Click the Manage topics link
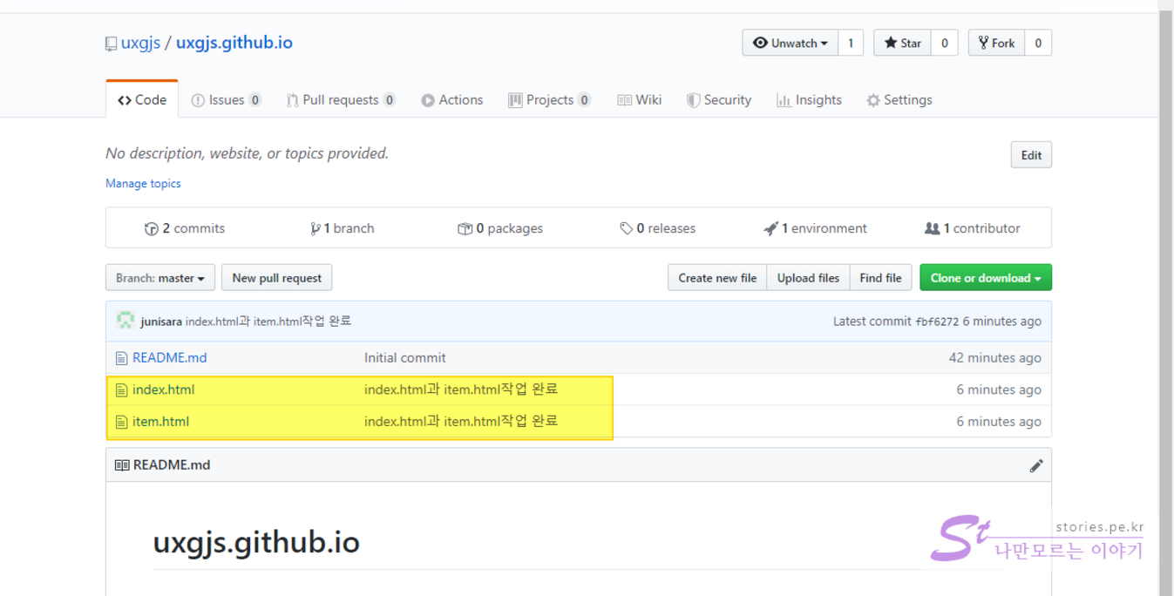Screen dimensions: 1174x596 click(143, 184)
